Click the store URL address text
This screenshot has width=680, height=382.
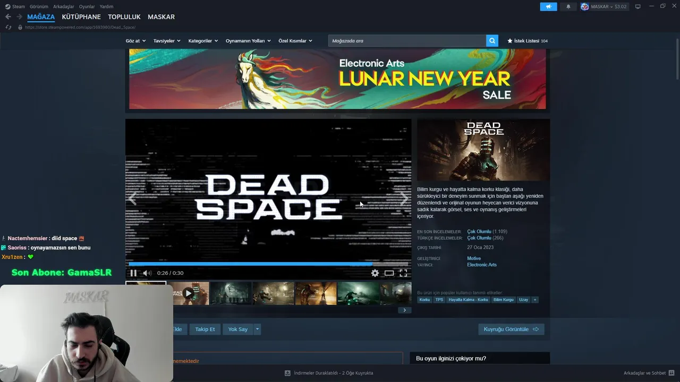coord(80,27)
